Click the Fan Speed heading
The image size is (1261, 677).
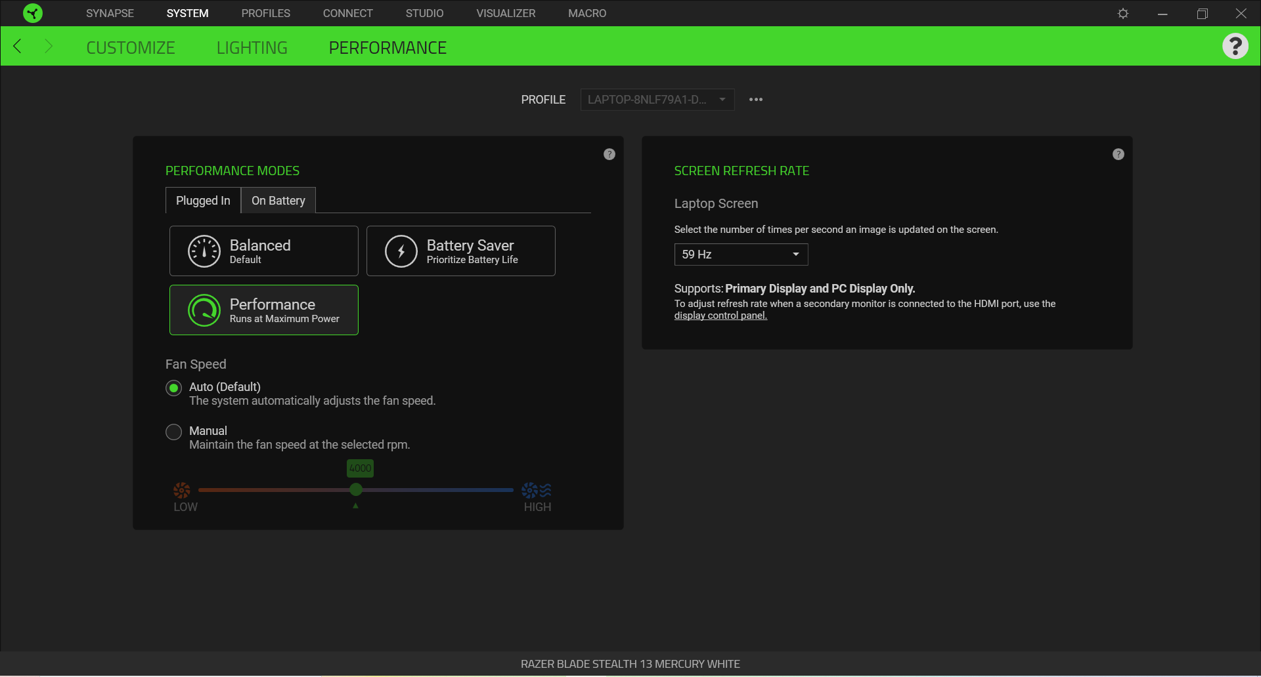[196, 364]
